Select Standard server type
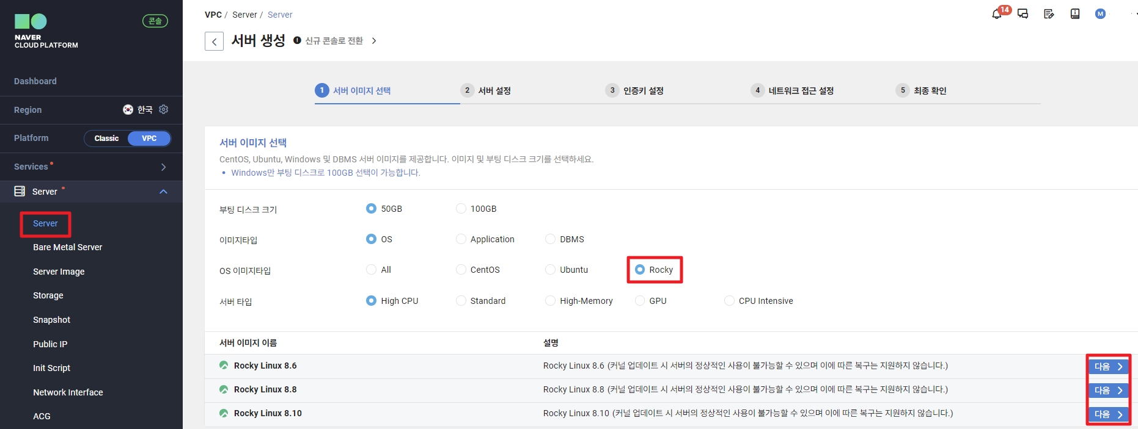 tap(461, 300)
